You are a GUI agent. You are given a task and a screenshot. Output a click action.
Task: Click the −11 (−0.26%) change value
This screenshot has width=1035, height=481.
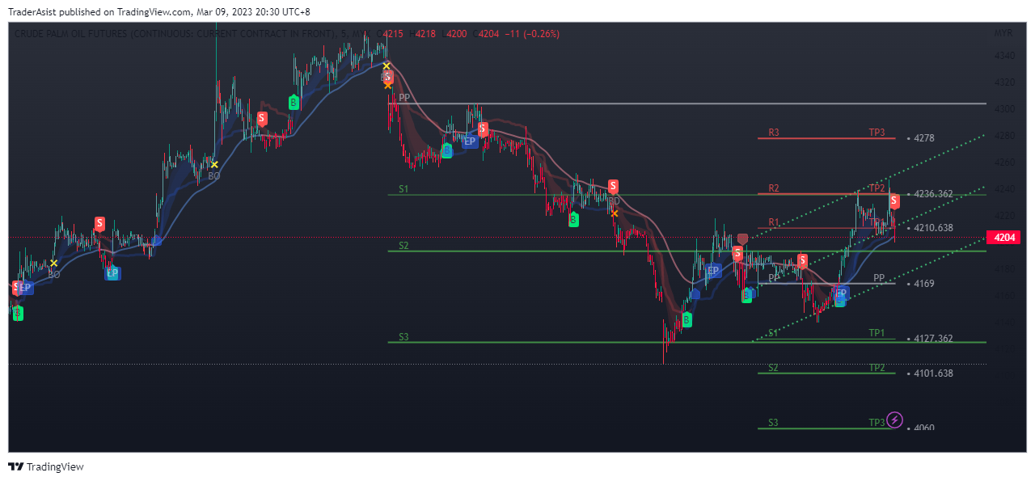click(531, 33)
